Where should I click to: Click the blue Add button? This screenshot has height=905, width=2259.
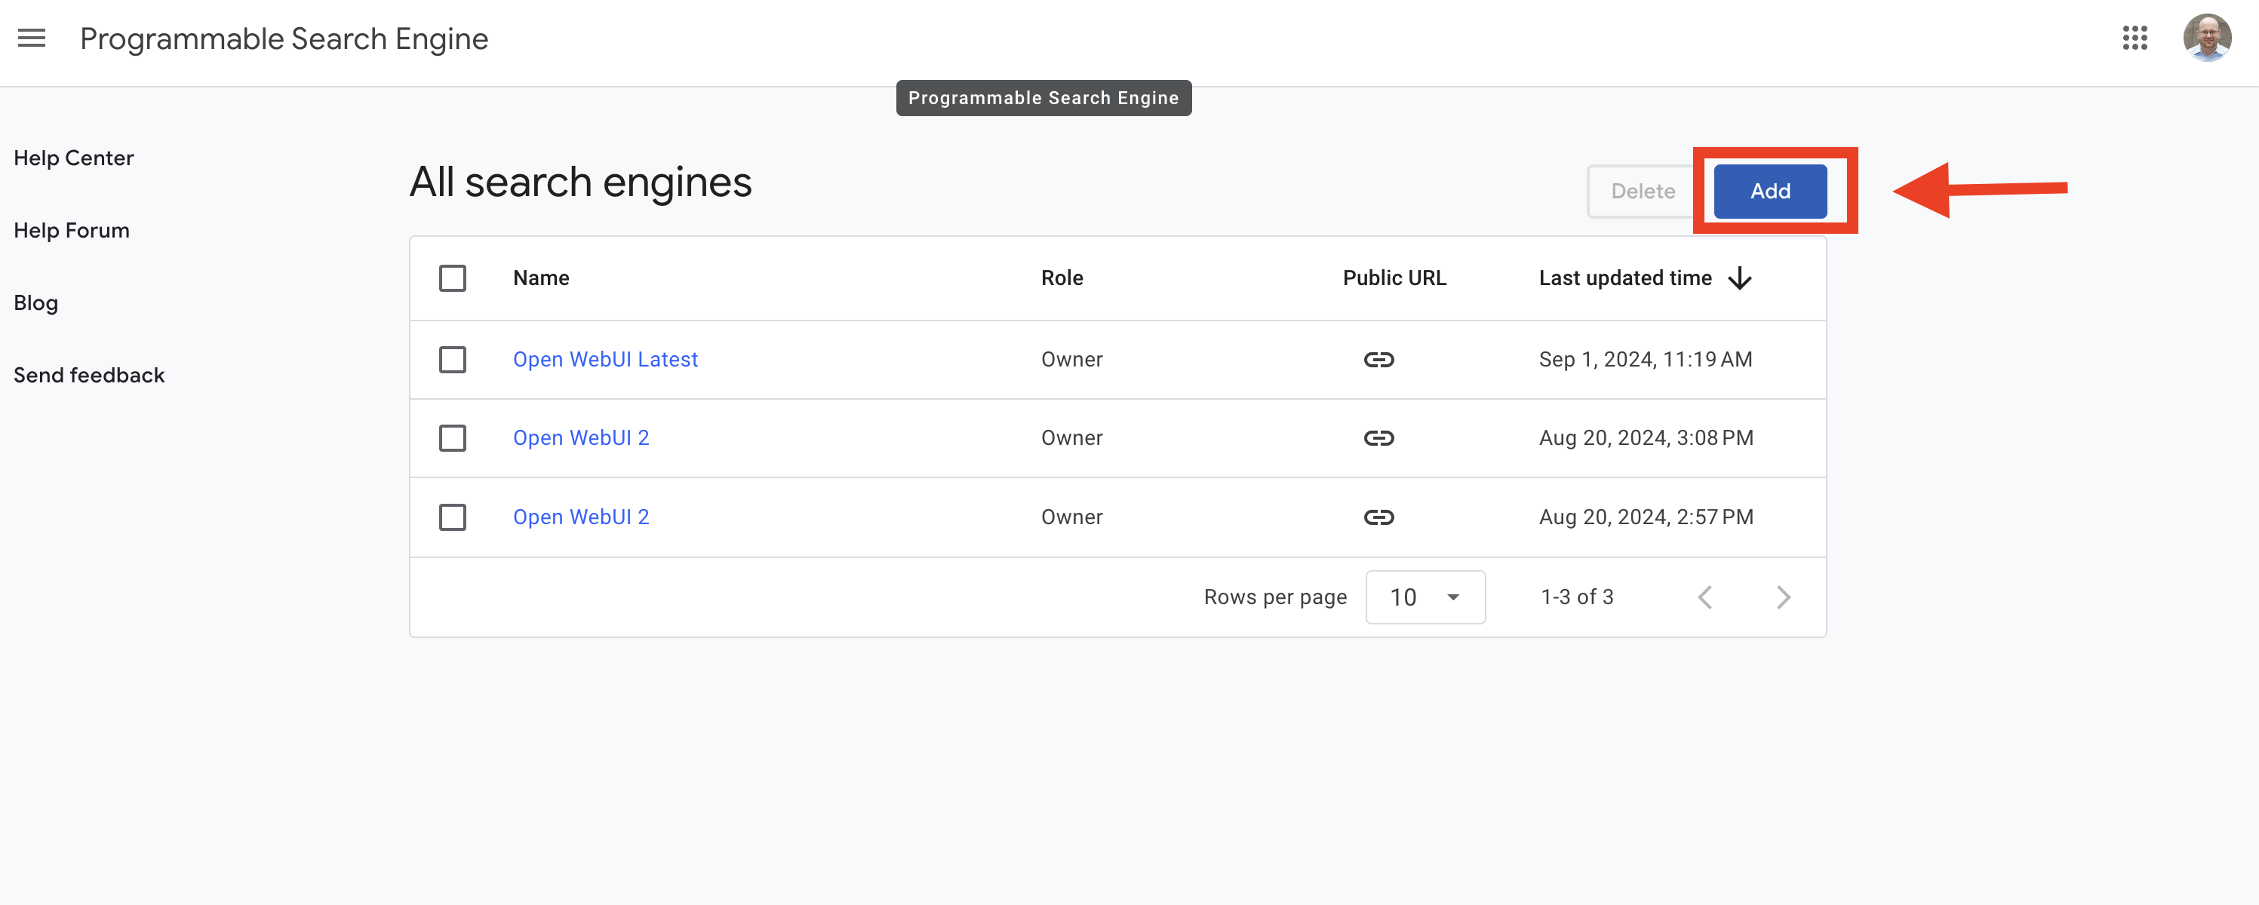coord(1769,191)
